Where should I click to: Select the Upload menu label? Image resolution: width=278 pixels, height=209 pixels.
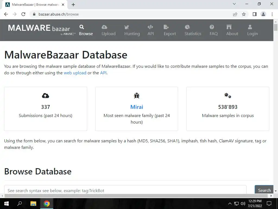tap(109, 33)
